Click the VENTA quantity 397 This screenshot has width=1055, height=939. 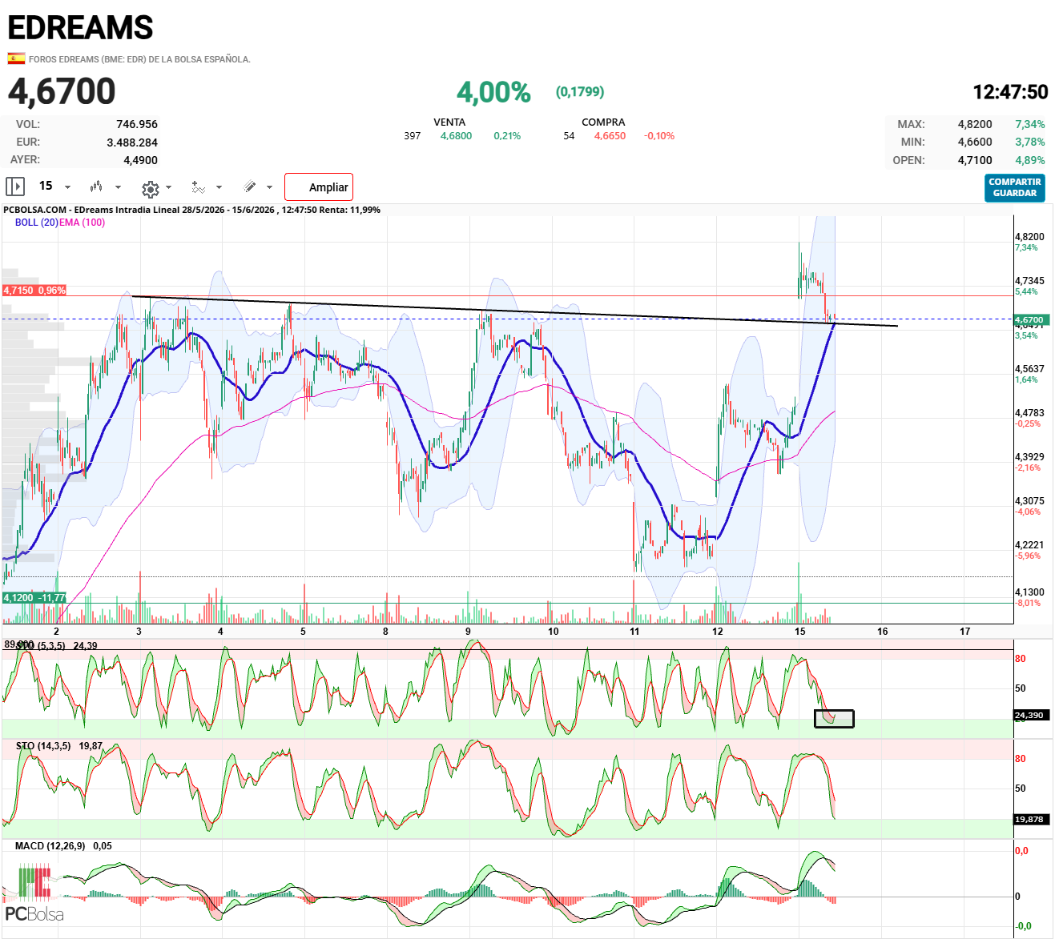pos(412,136)
